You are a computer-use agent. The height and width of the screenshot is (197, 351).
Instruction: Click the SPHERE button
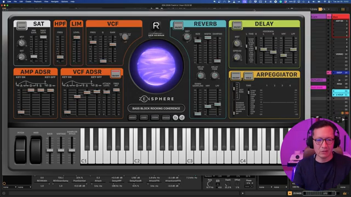166,118
